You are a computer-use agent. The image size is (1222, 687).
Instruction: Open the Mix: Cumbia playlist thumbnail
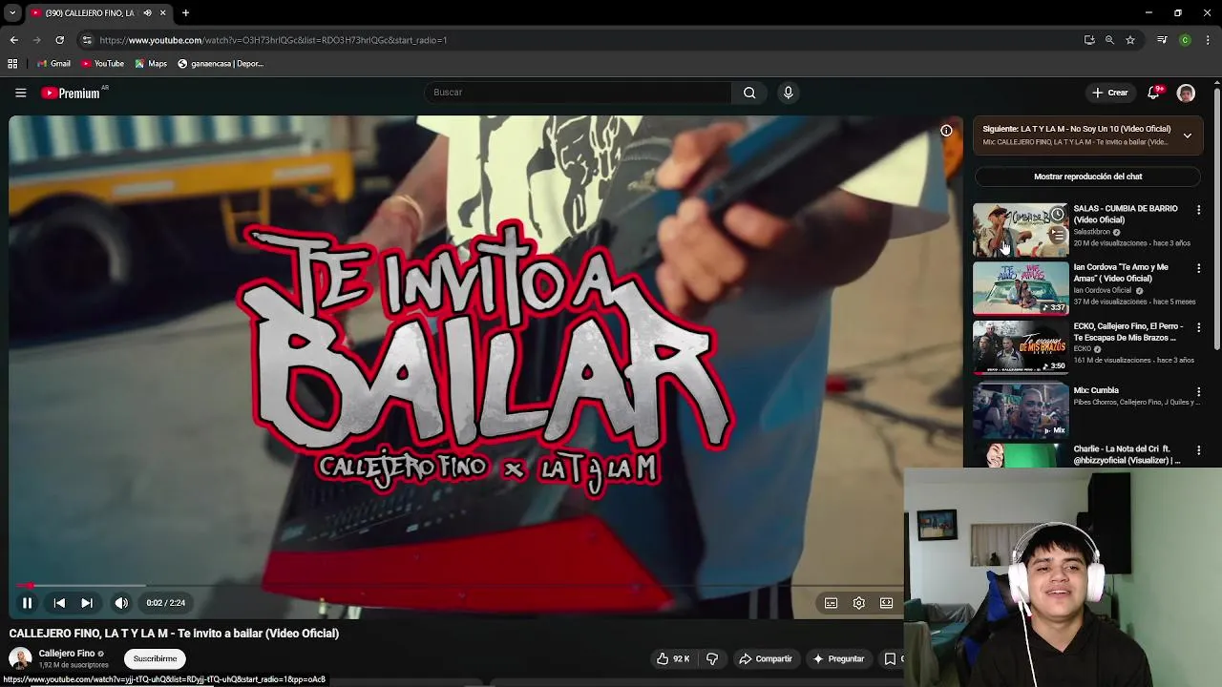click(x=1021, y=411)
